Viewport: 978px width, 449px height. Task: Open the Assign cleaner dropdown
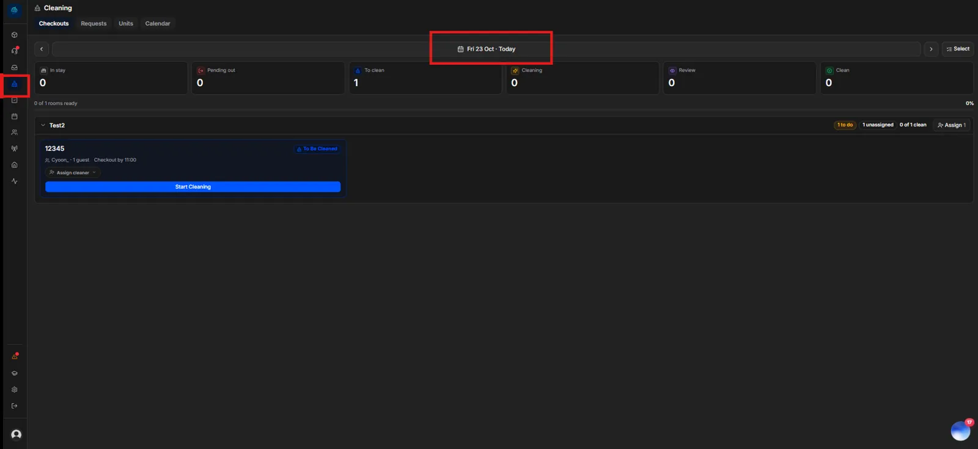[73, 173]
